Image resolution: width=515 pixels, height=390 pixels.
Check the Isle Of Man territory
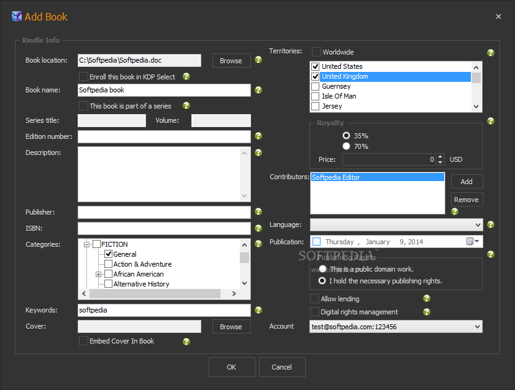coord(316,96)
